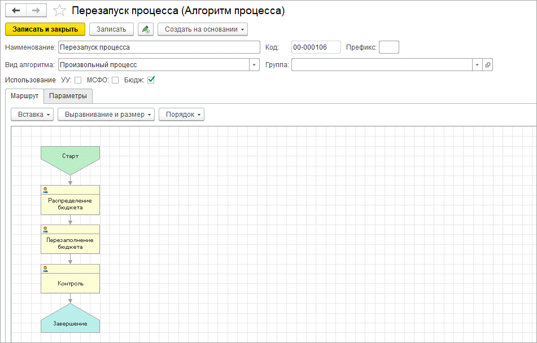Screen dimensions: 537x343
Task: Switch to the Параметры tab
Action: pos(68,96)
